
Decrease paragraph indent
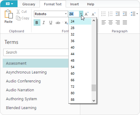125,14
